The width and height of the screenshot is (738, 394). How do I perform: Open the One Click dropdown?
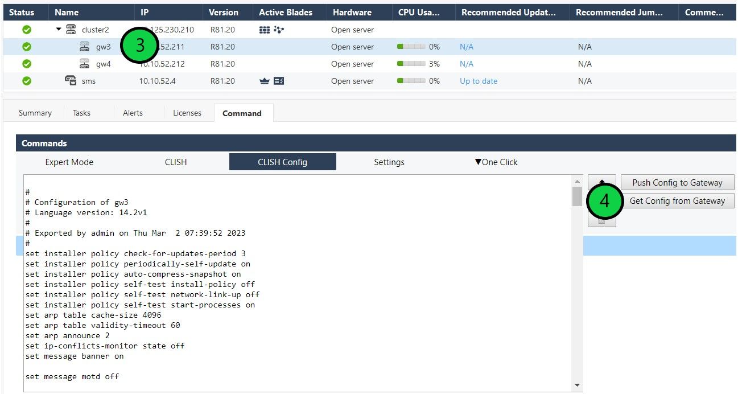[x=496, y=162]
